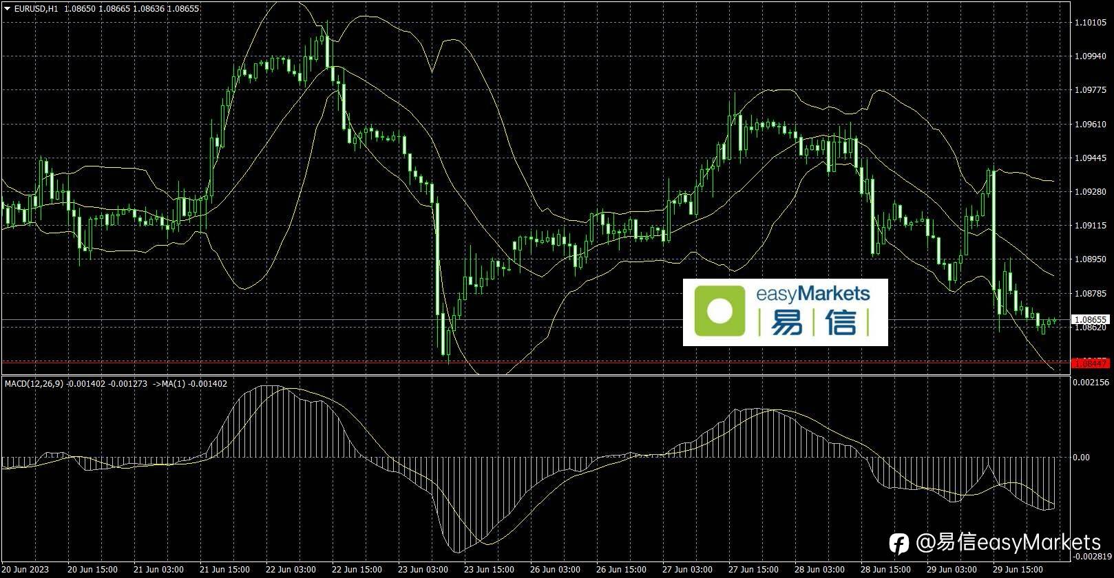Click price axis value 1.09115
The image size is (1114, 578).
[1091, 226]
